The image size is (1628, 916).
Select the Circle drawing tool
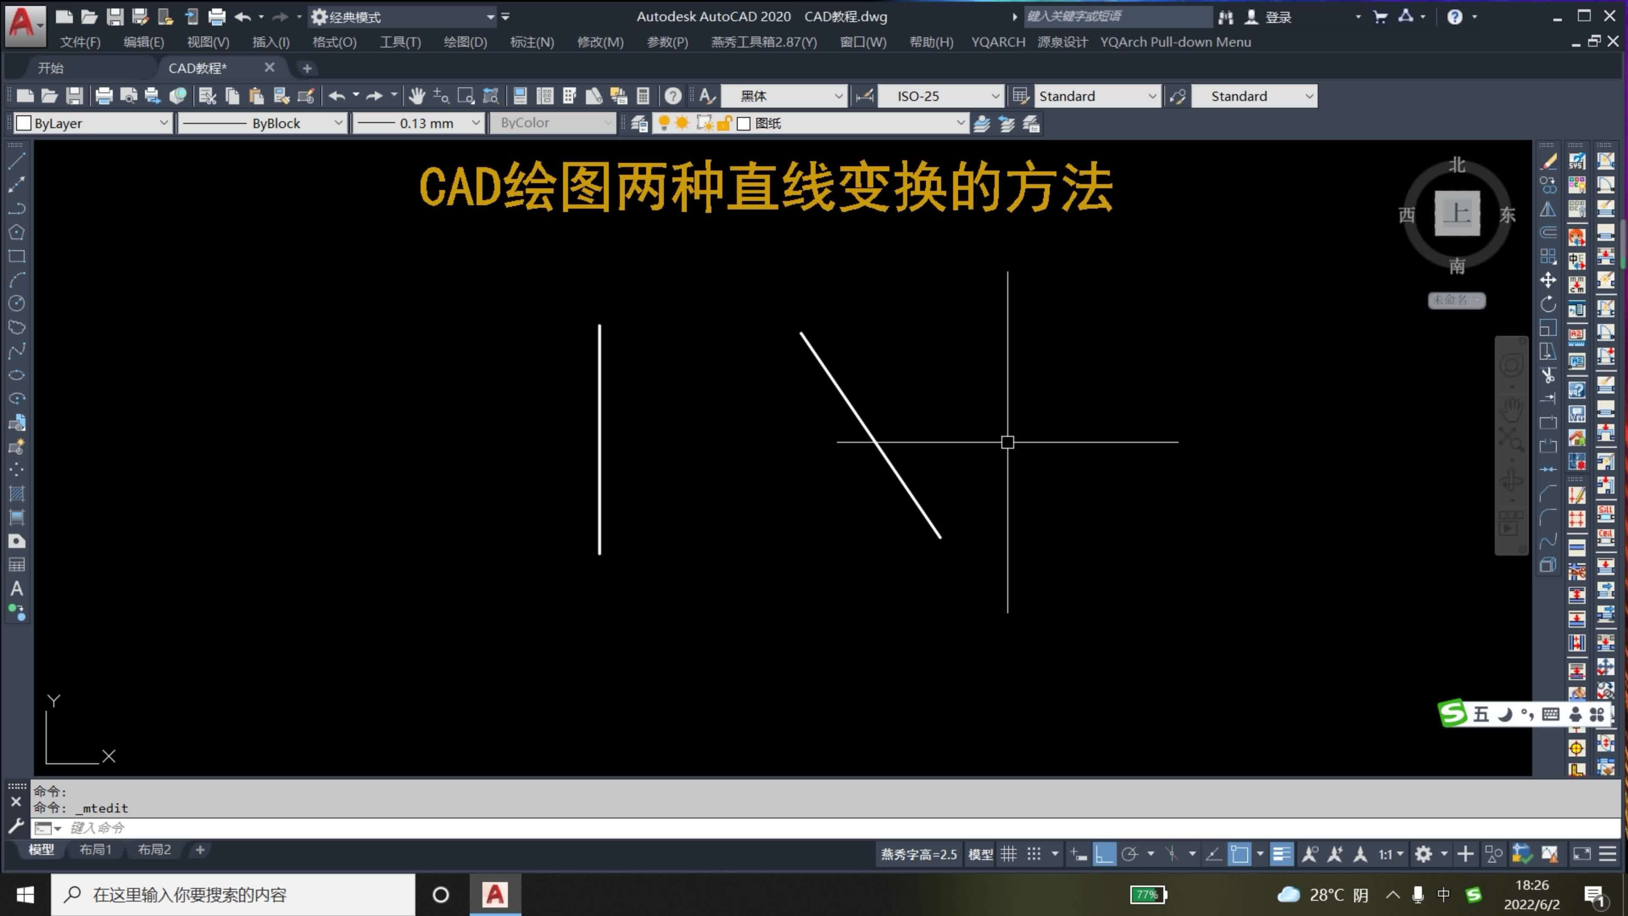coord(17,304)
